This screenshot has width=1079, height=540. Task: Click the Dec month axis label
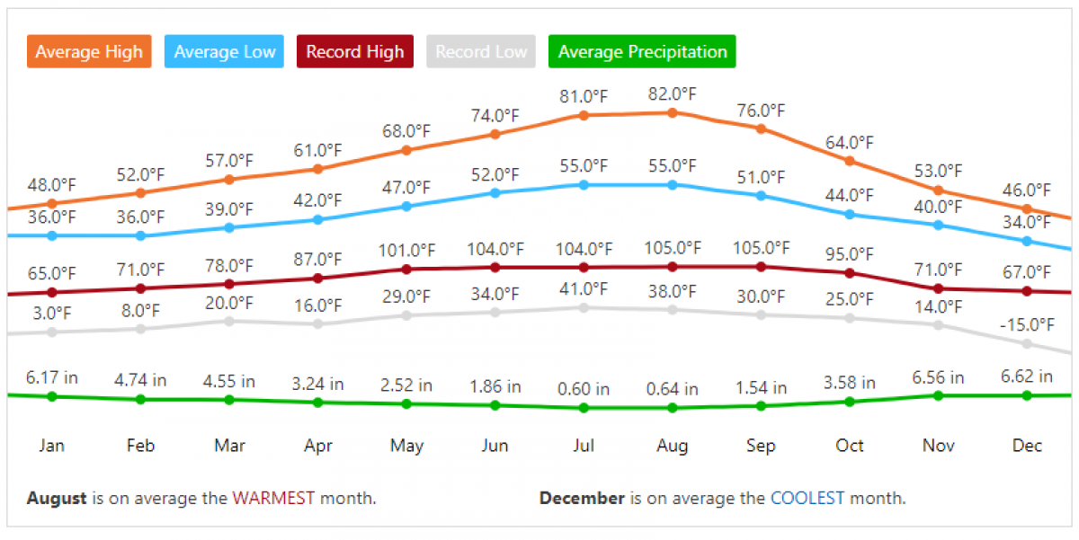pos(1027,446)
